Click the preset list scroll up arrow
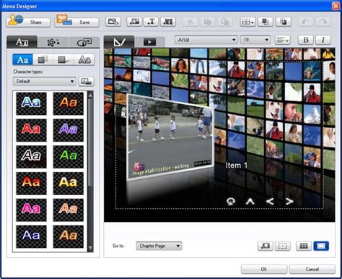Screen dimensions: 342x279 point(90,95)
